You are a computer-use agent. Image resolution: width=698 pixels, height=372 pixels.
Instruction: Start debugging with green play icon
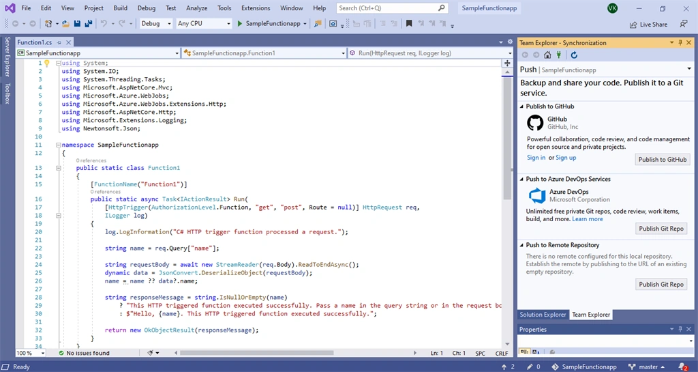(239, 24)
